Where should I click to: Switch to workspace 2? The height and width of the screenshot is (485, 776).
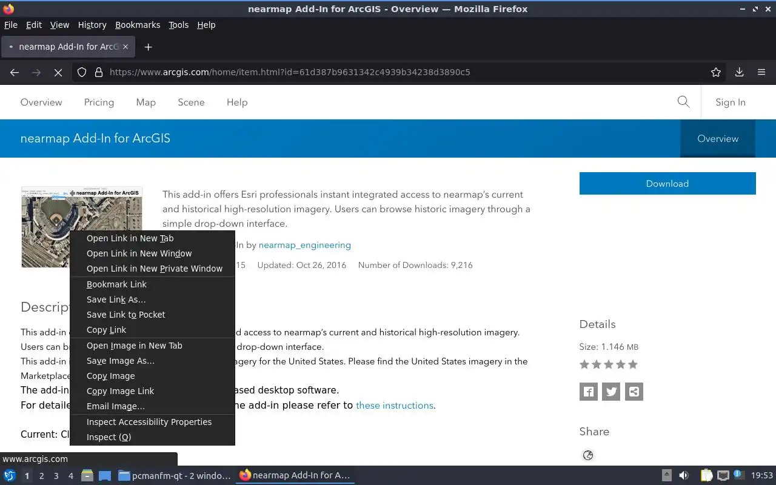coord(41,476)
